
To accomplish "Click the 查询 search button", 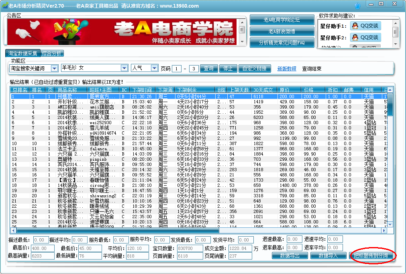I will [209, 69].
